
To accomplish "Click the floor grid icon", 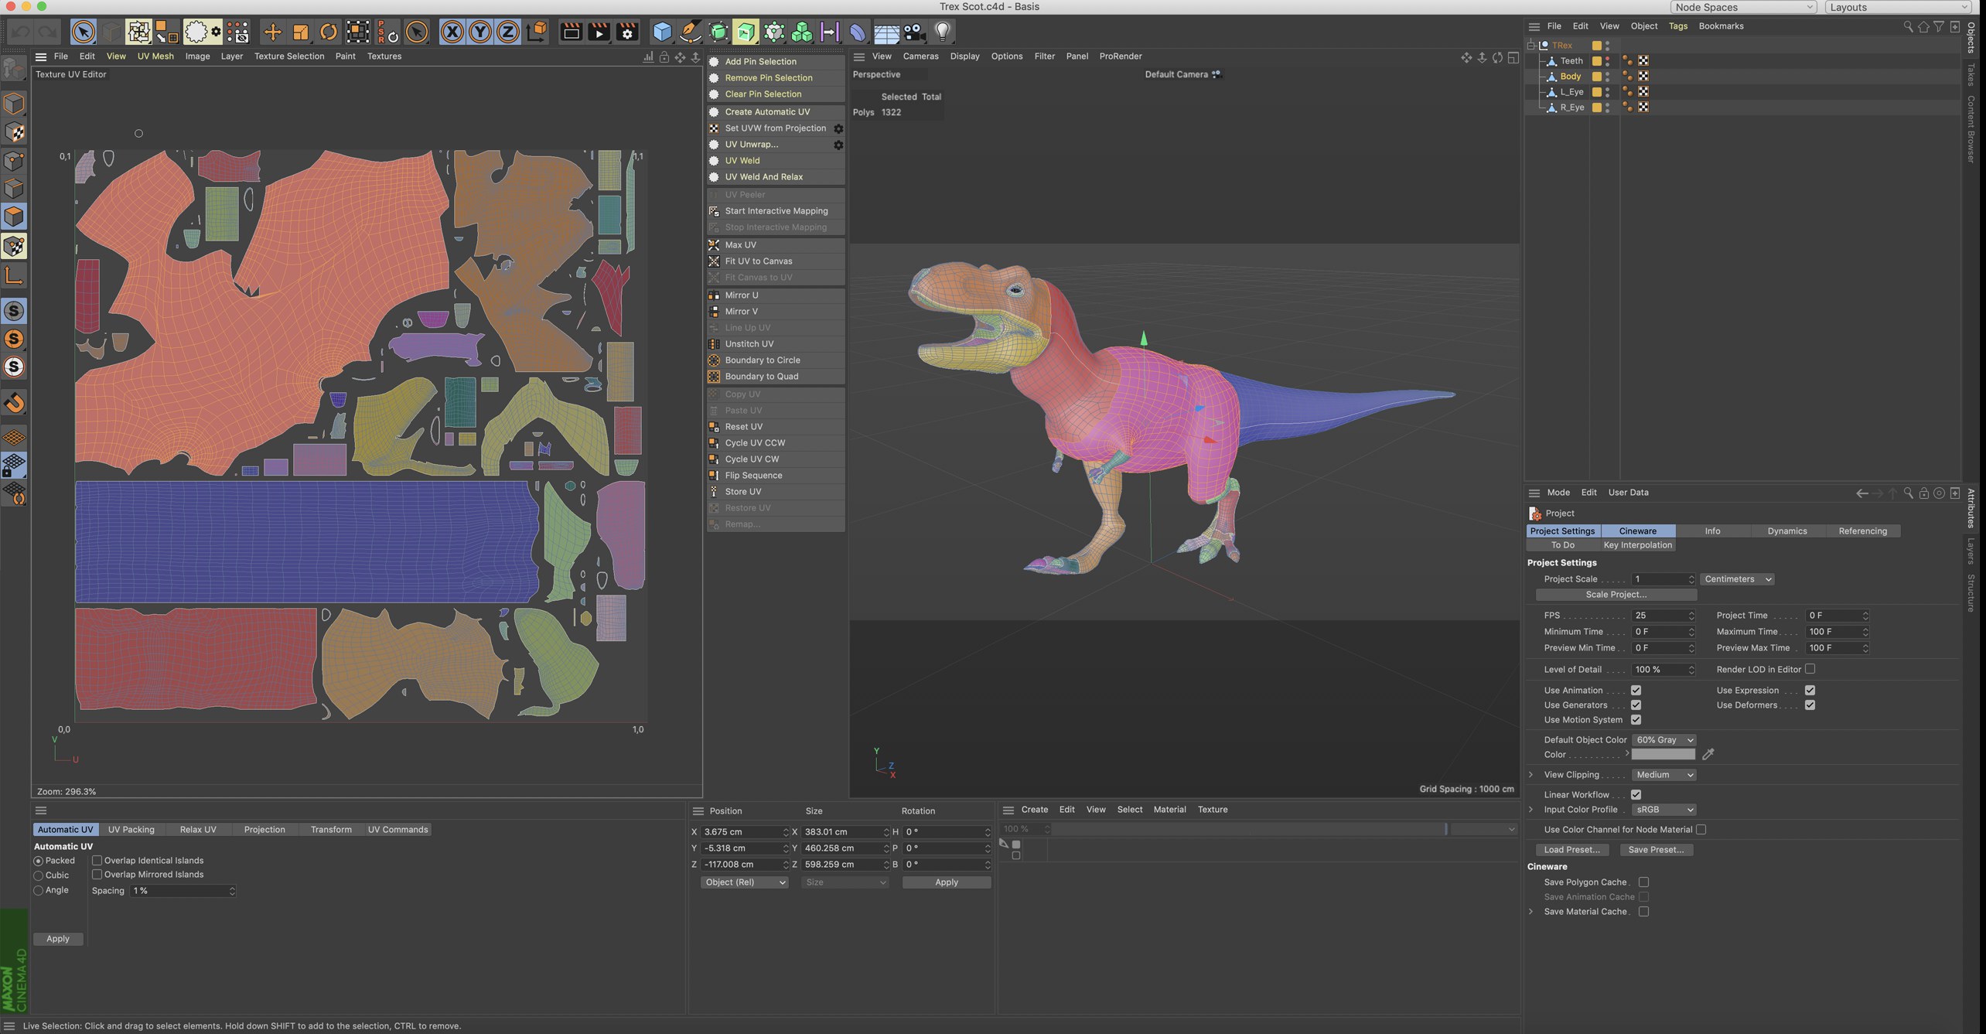I will click(x=886, y=32).
